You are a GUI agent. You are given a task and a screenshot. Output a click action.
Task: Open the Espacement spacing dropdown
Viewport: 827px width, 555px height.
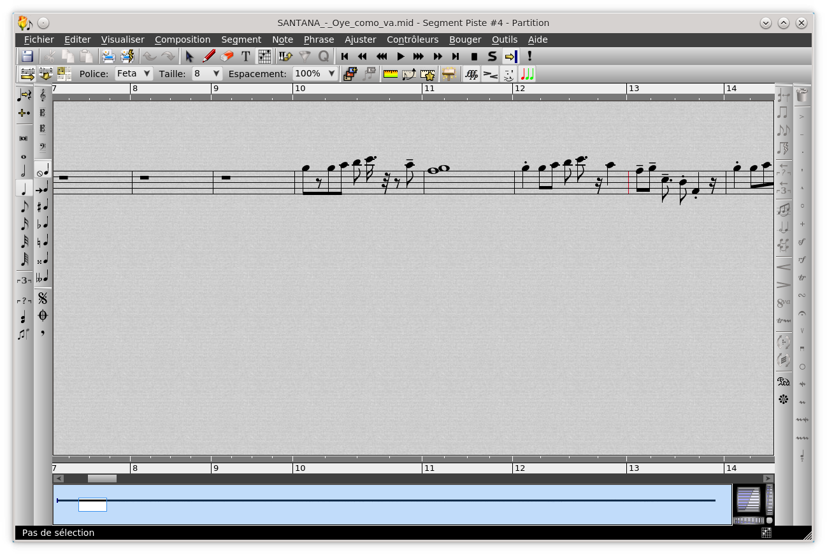tap(315, 74)
